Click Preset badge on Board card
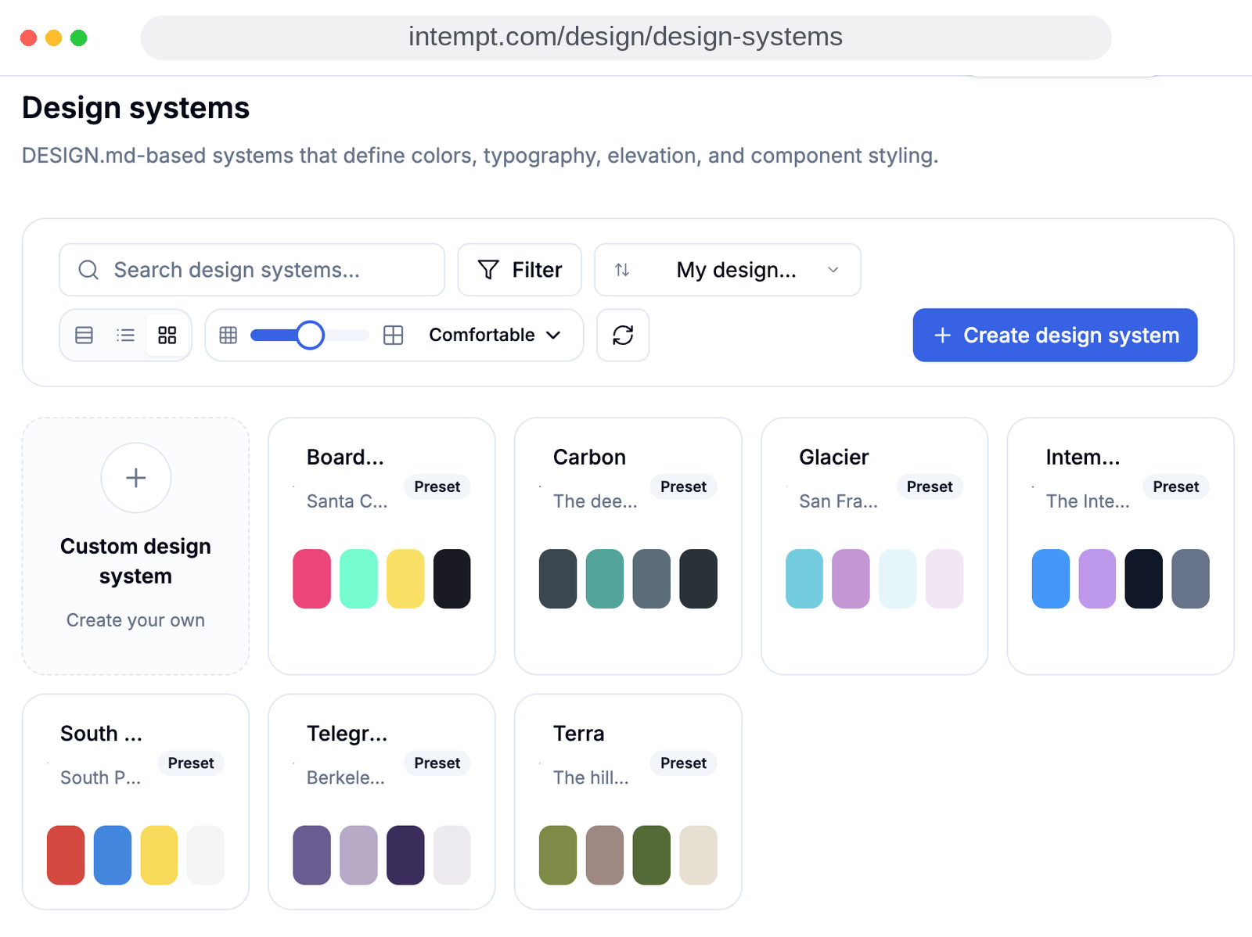The image size is (1252, 937). pyautogui.click(x=437, y=486)
